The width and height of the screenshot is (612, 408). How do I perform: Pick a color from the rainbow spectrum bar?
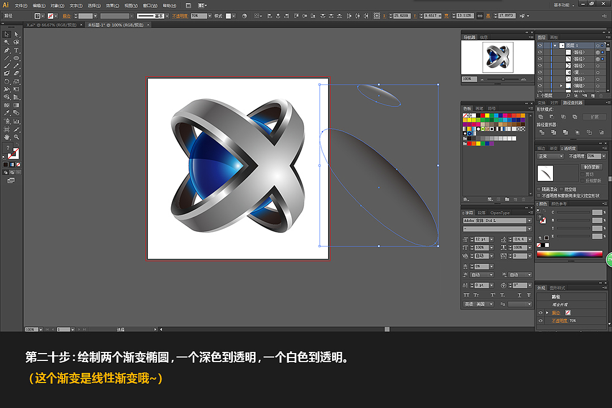click(x=569, y=254)
